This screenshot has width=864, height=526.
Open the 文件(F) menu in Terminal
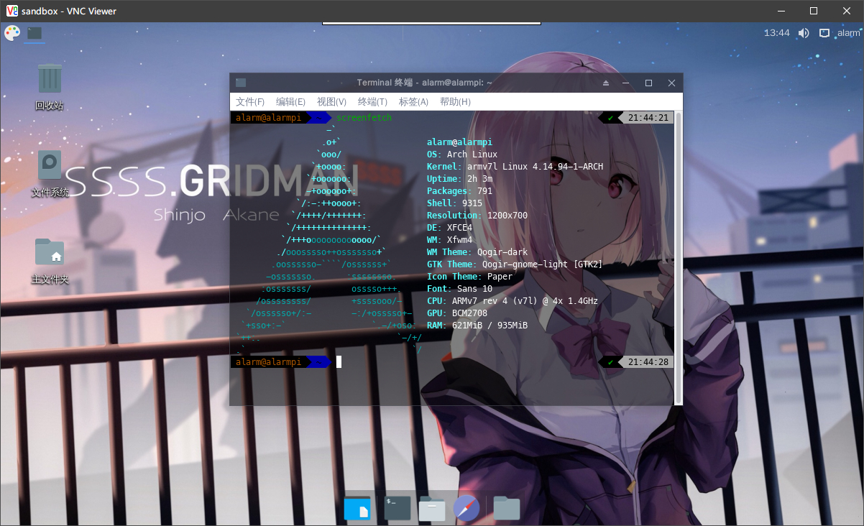point(250,102)
